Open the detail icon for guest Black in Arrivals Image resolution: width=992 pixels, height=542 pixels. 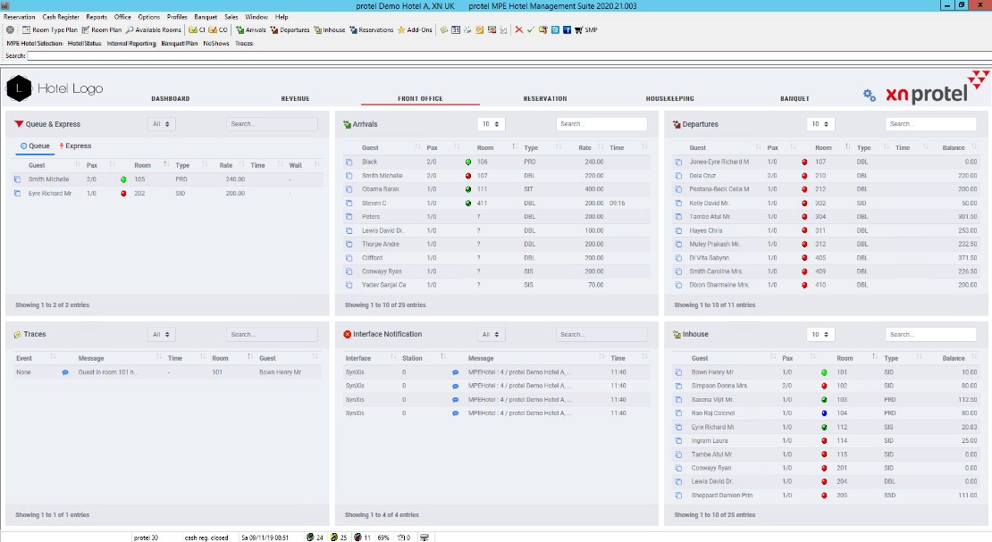[349, 163]
